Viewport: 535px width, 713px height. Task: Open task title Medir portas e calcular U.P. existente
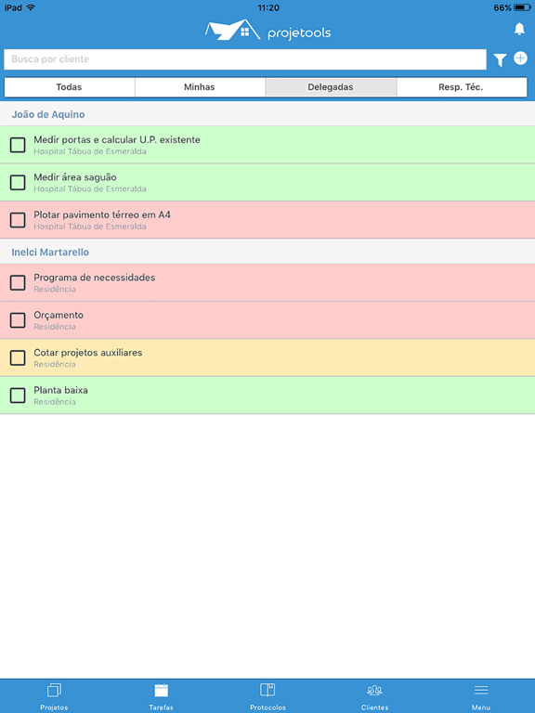point(117,139)
